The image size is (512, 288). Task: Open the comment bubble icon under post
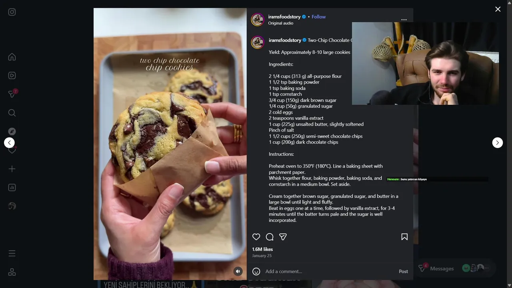pos(270,237)
